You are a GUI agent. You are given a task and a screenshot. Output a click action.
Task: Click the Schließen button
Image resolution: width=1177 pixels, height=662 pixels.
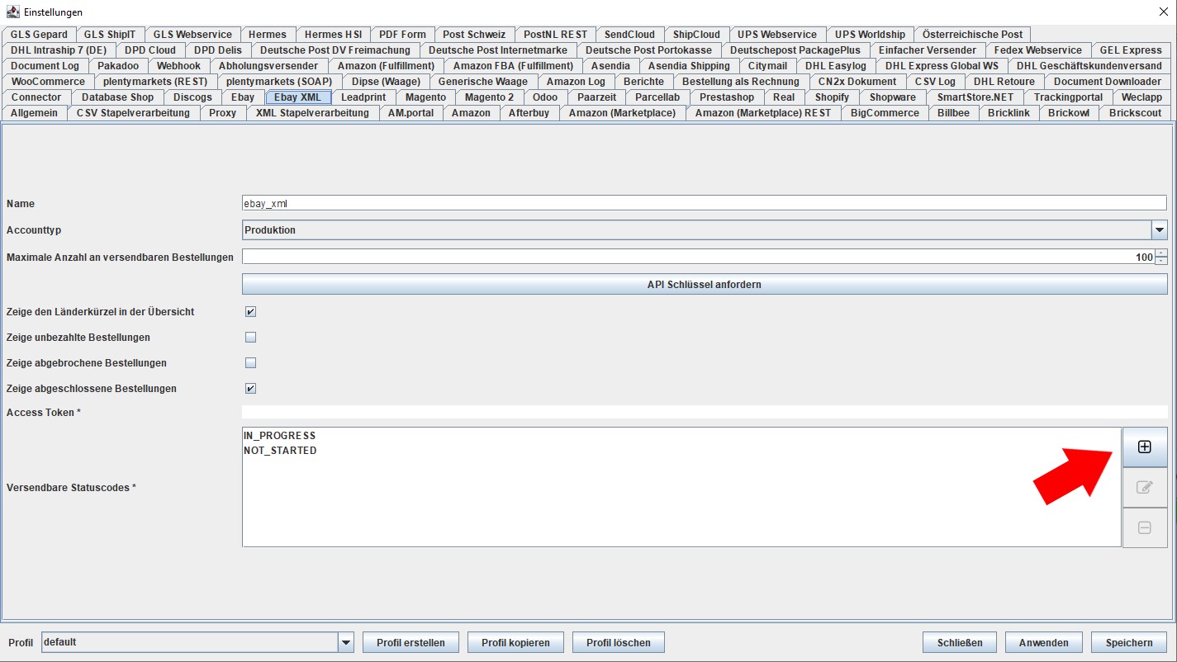960,642
